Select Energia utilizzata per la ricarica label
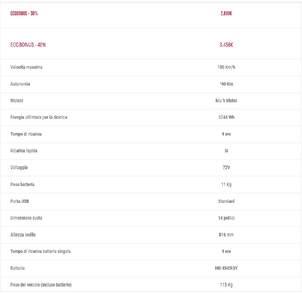The width and height of the screenshot is (302, 294). pos(39,117)
